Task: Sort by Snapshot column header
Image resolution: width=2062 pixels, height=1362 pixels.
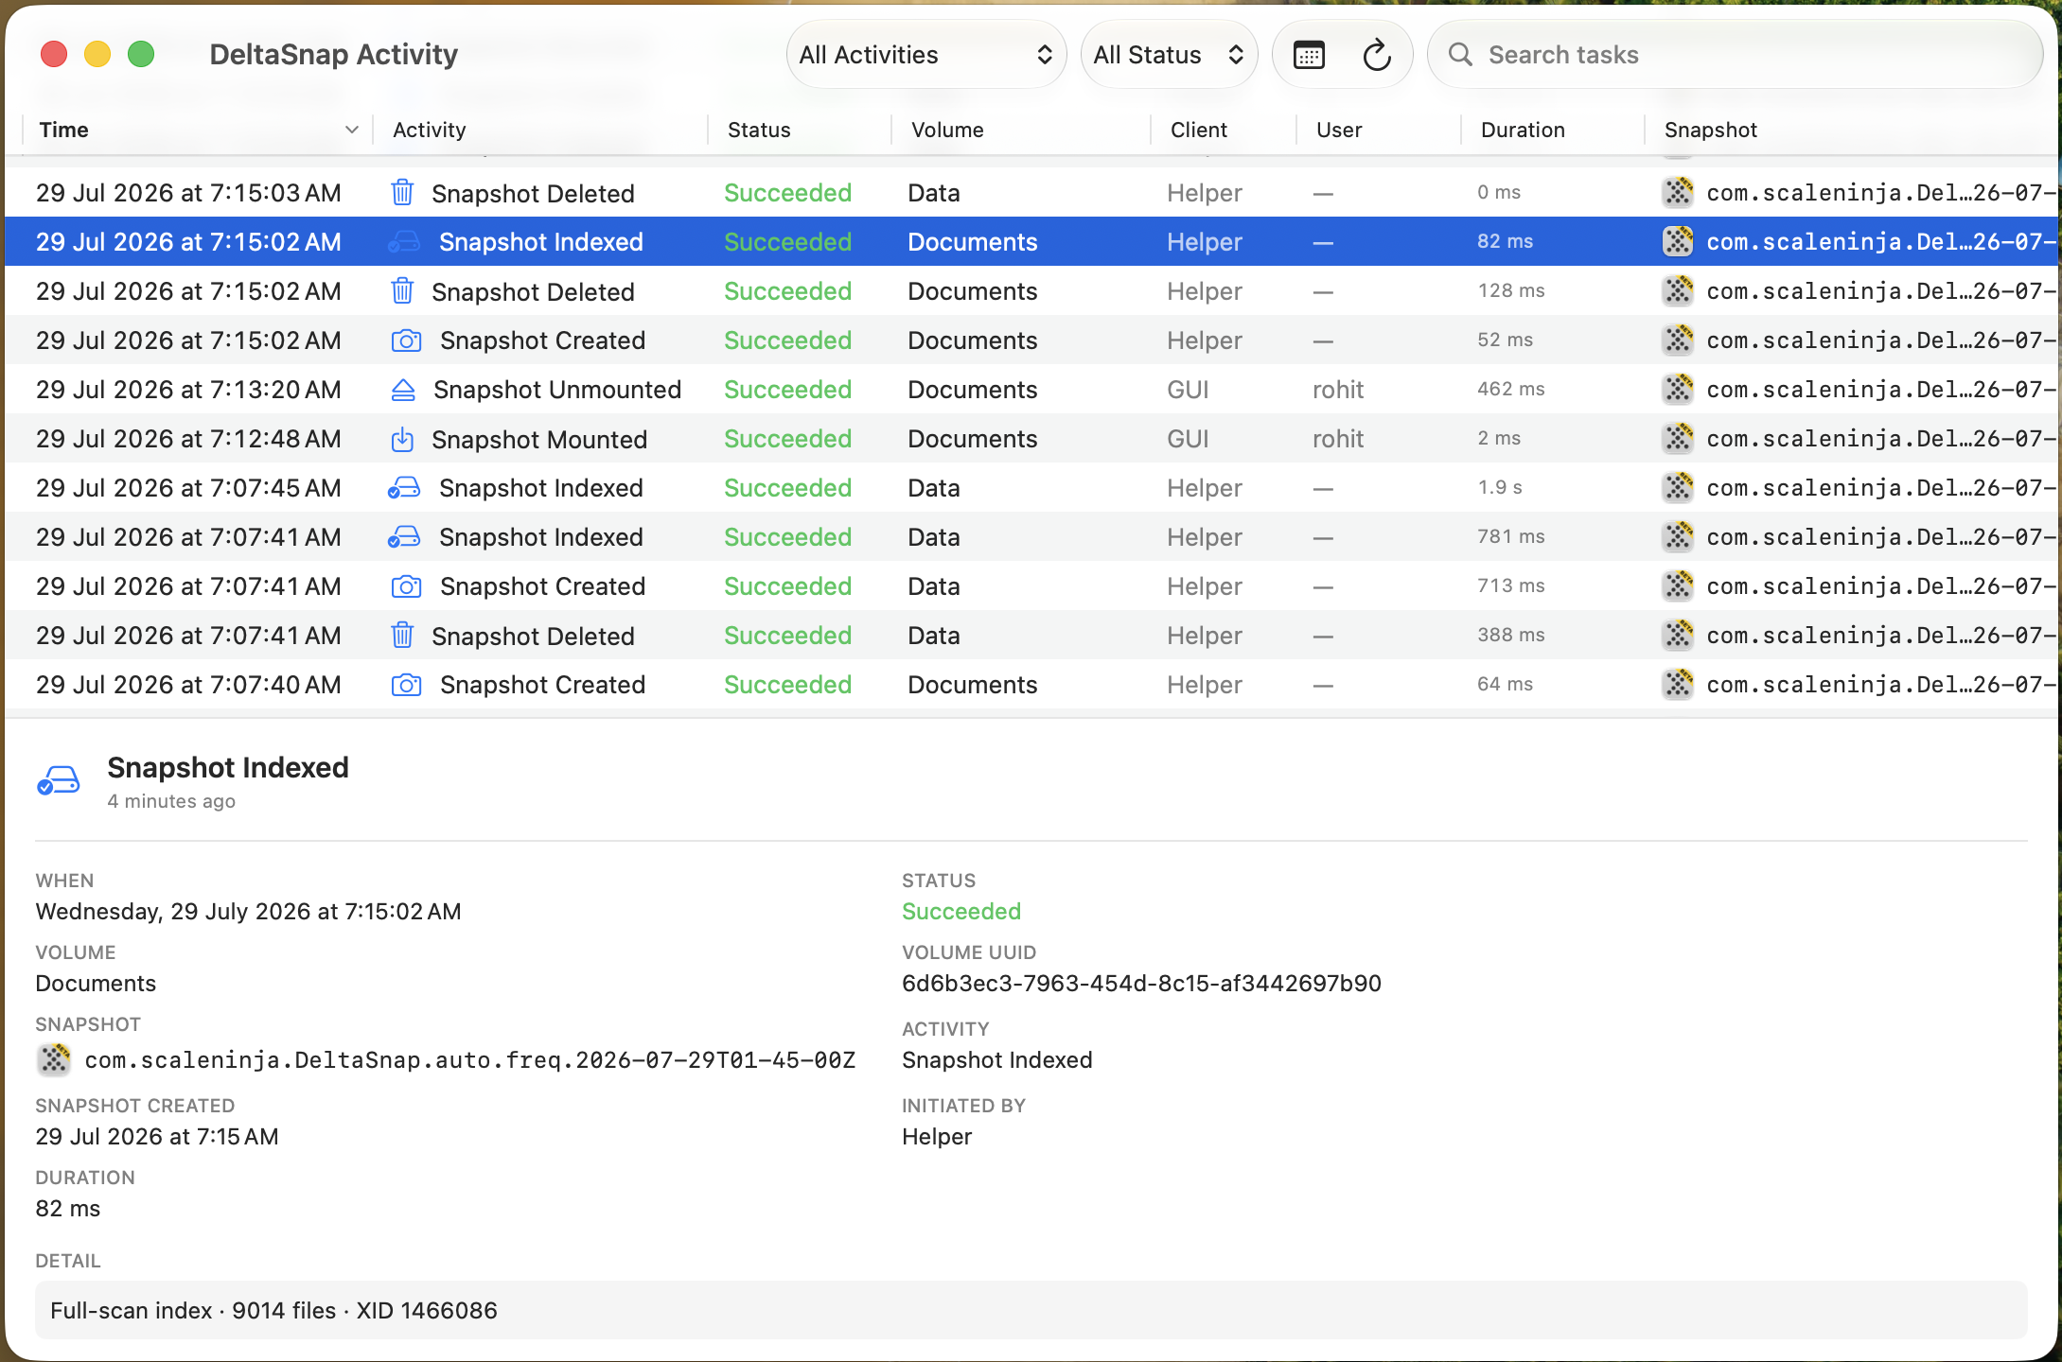Action: 1851,131
